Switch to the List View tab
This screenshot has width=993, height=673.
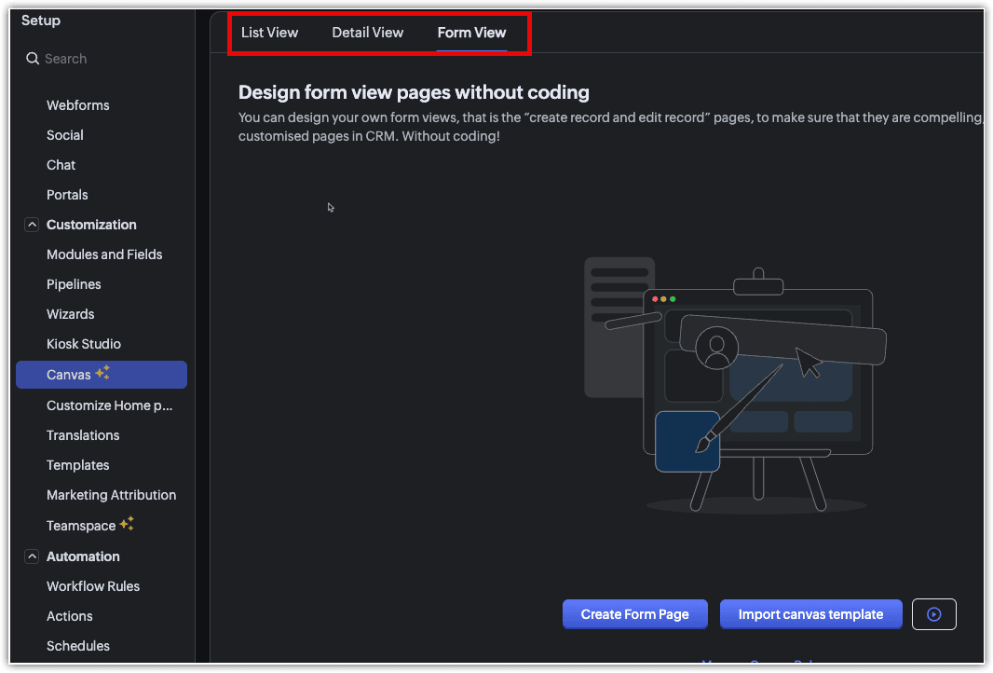(269, 33)
